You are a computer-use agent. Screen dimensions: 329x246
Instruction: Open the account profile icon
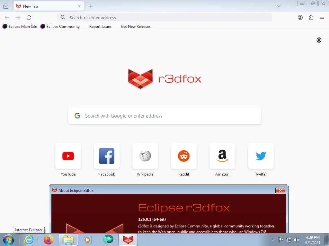(300, 18)
